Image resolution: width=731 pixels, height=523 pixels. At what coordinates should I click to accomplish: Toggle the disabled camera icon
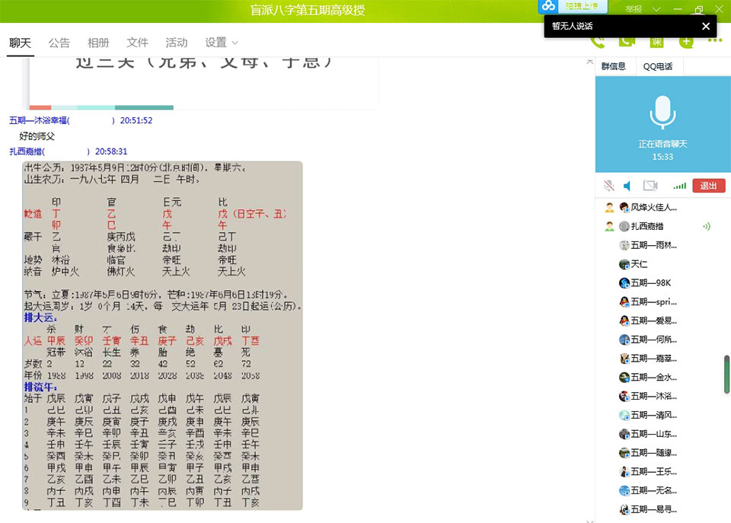click(x=650, y=186)
